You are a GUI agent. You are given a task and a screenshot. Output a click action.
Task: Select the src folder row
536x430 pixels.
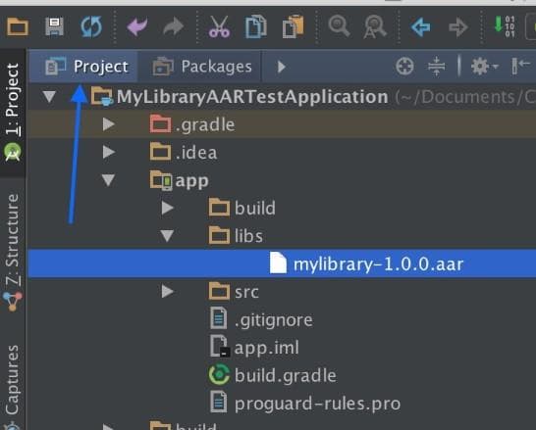coord(282,292)
